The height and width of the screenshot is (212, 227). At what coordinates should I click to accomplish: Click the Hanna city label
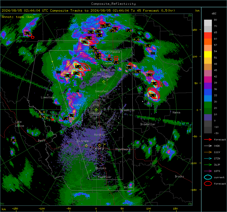coord(176,112)
